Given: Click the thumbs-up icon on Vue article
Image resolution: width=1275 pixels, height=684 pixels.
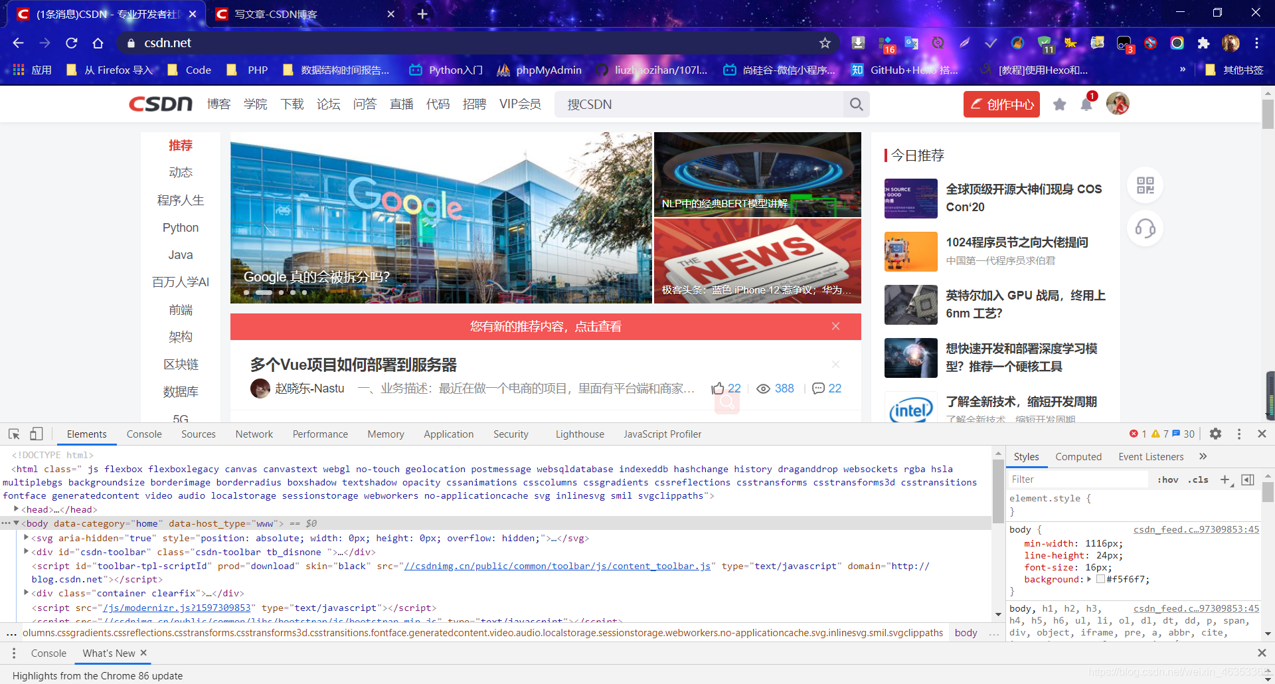Looking at the screenshot, I should click(x=717, y=388).
